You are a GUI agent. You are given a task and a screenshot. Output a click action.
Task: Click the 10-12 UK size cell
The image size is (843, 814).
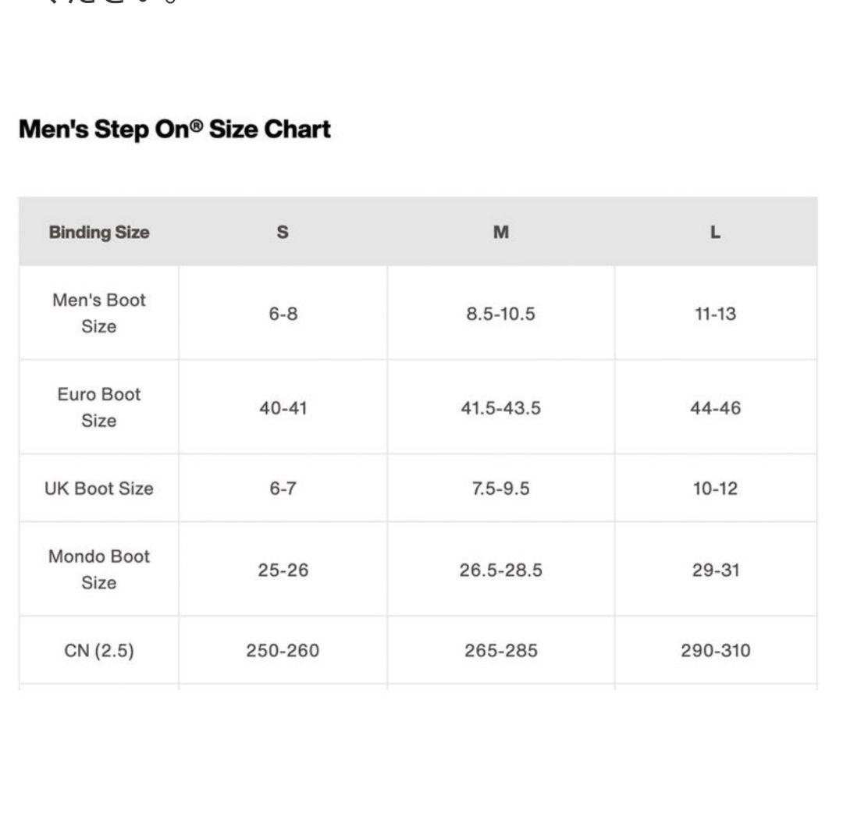[715, 489]
